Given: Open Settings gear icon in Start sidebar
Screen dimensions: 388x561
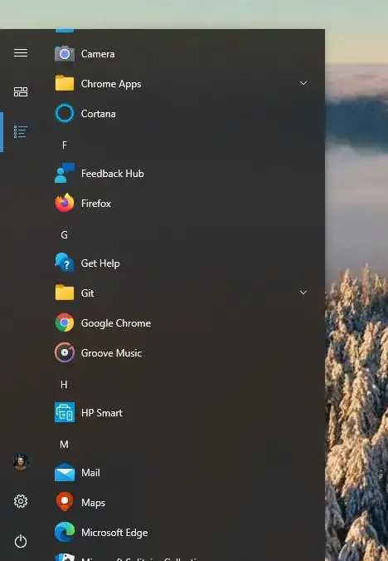Looking at the screenshot, I should (21, 501).
